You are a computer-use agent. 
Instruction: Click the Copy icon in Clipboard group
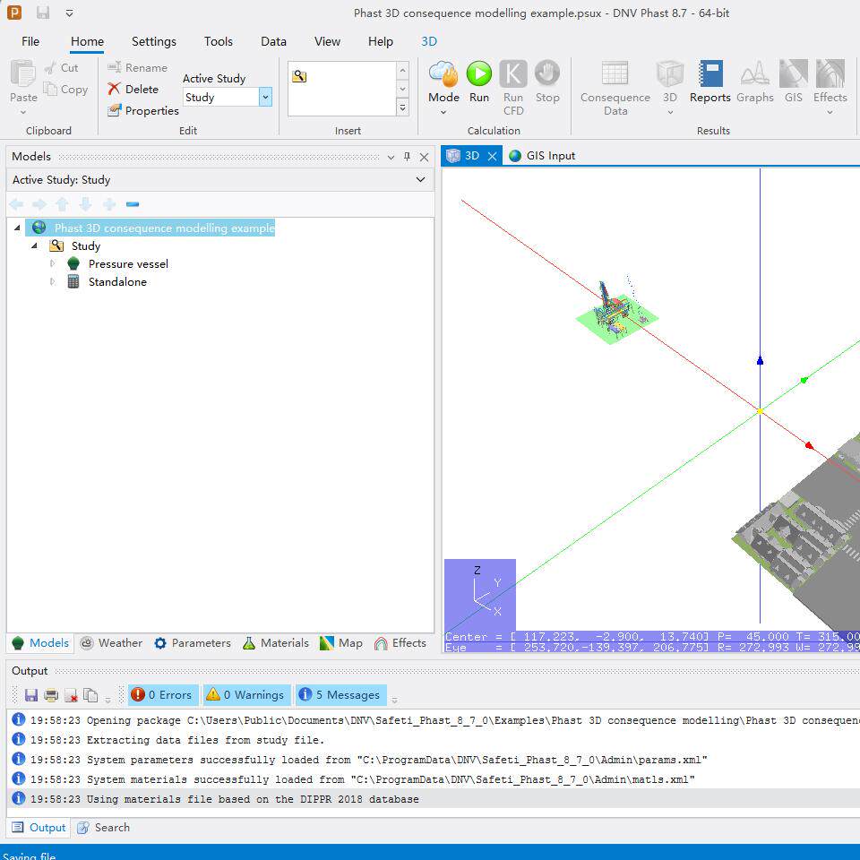coord(50,89)
